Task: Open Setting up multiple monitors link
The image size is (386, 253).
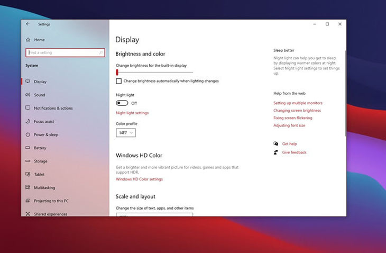Action: coord(298,103)
